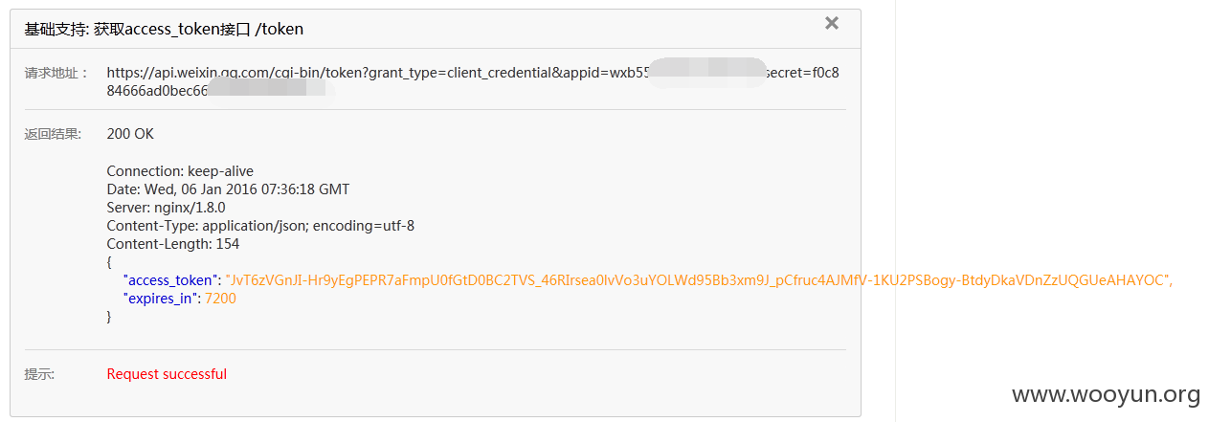Viewport: 1209px width, 422px height.
Task: Click the blurred appid portion of the URL
Action: (x=706, y=73)
